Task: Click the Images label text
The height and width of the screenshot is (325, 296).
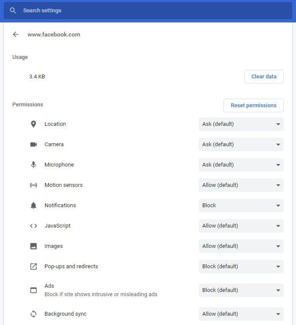Action: (53, 246)
